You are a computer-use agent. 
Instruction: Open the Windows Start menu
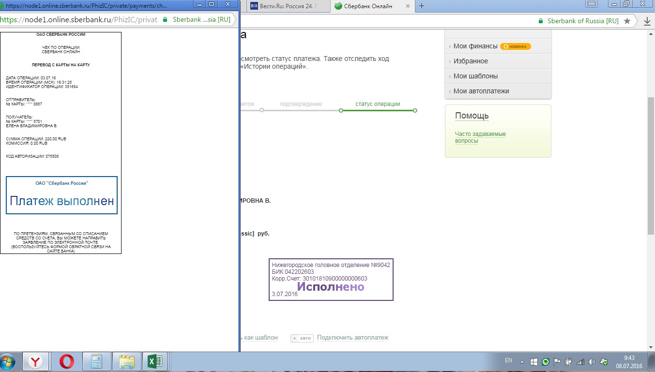click(x=8, y=362)
